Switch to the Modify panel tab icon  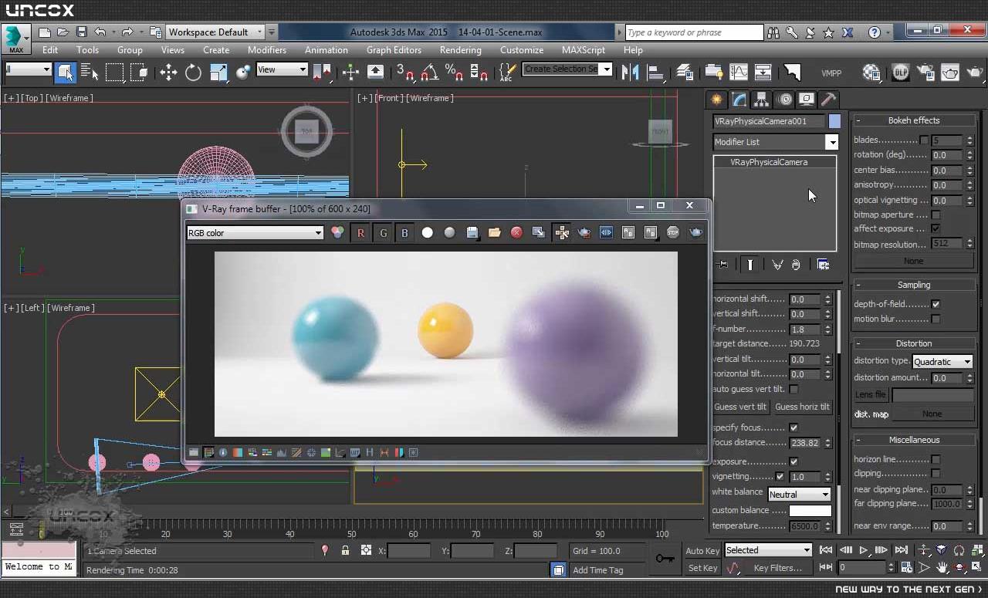pyautogui.click(x=739, y=100)
